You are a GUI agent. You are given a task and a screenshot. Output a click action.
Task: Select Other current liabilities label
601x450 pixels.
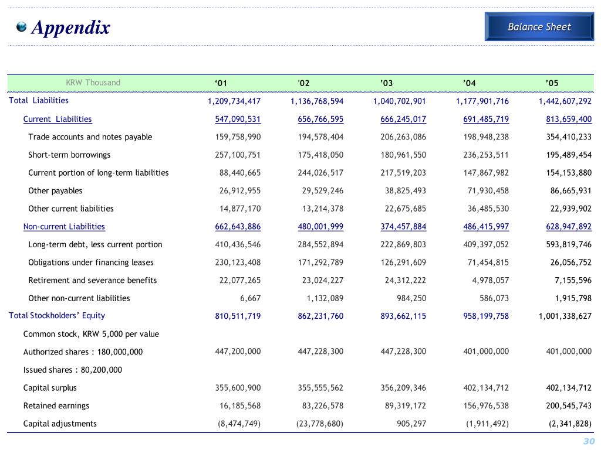click(71, 209)
